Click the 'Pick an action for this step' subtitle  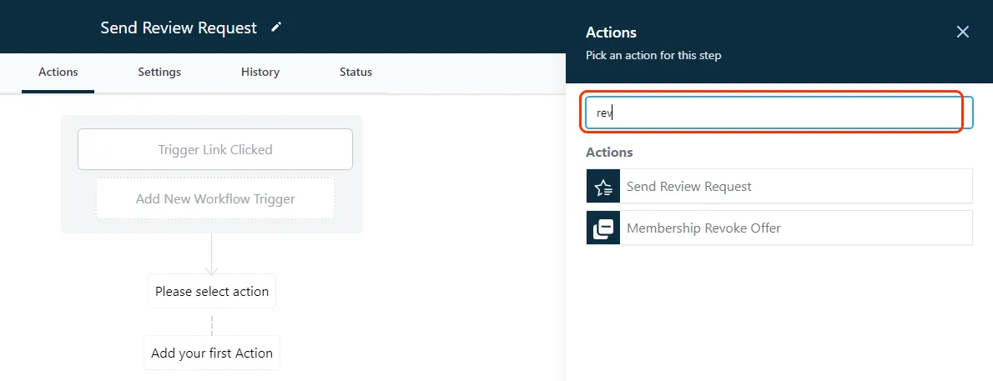coord(653,55)
